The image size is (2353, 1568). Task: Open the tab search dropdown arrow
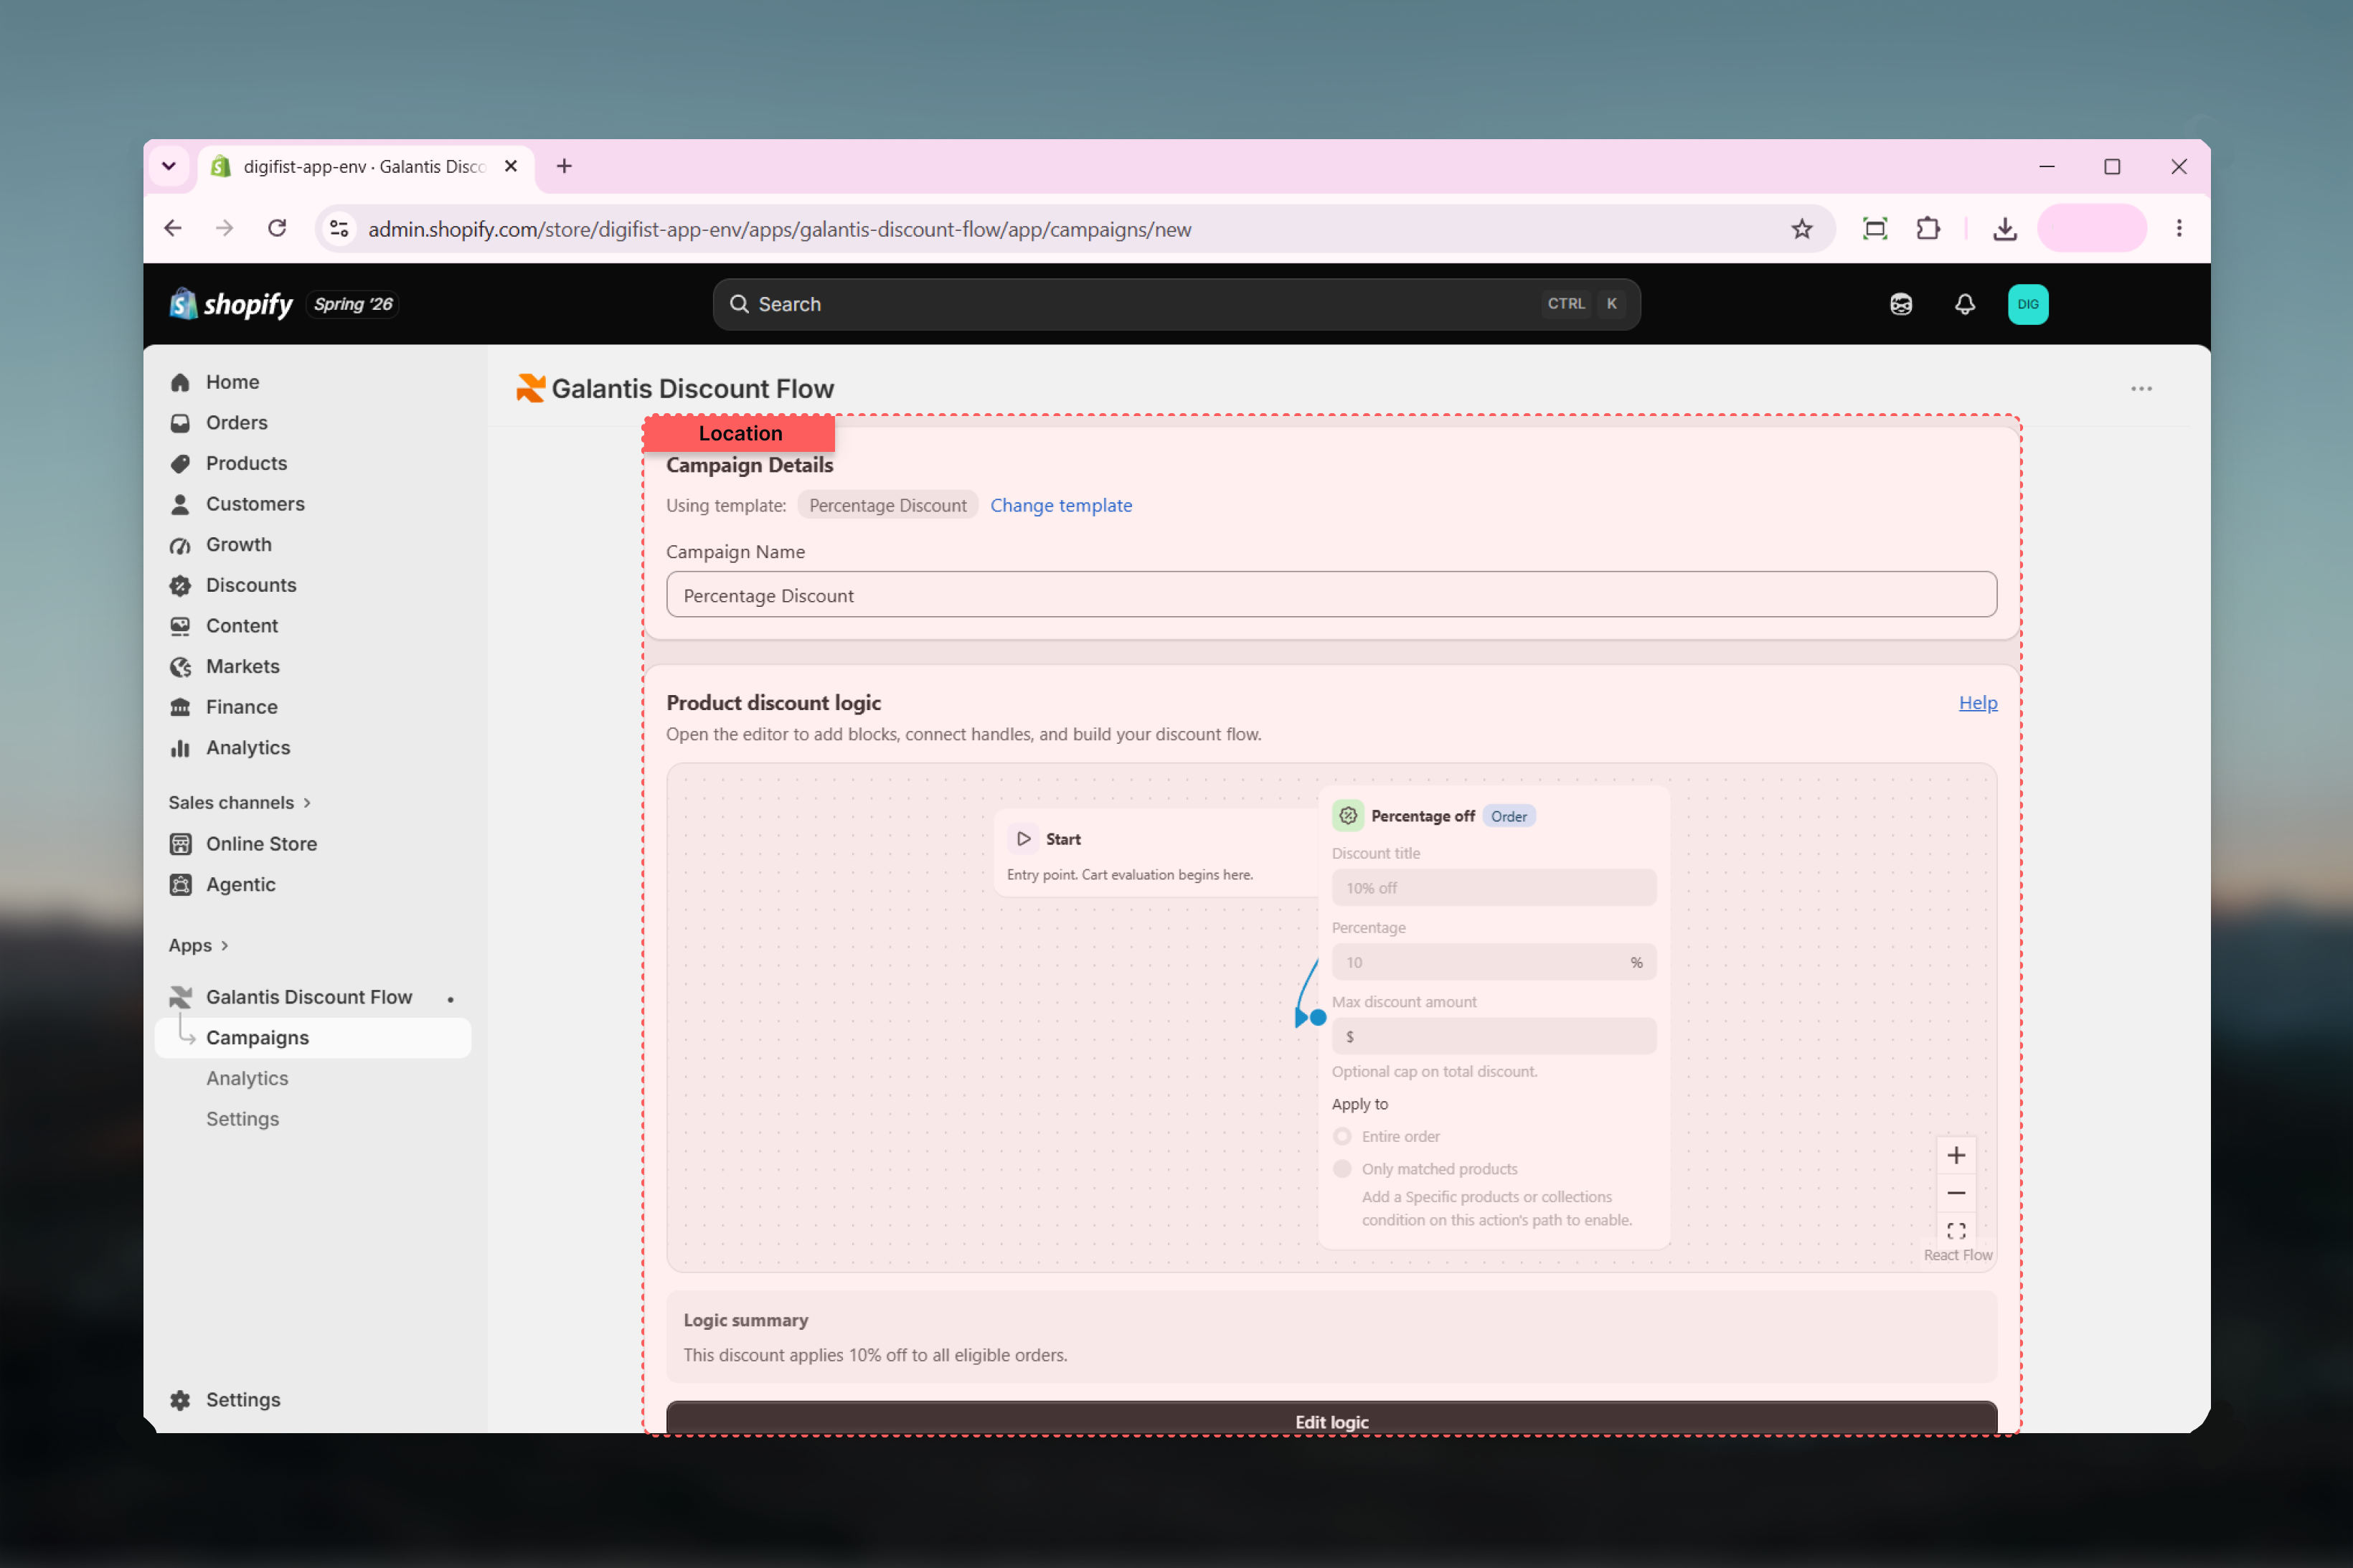[169, 166]
